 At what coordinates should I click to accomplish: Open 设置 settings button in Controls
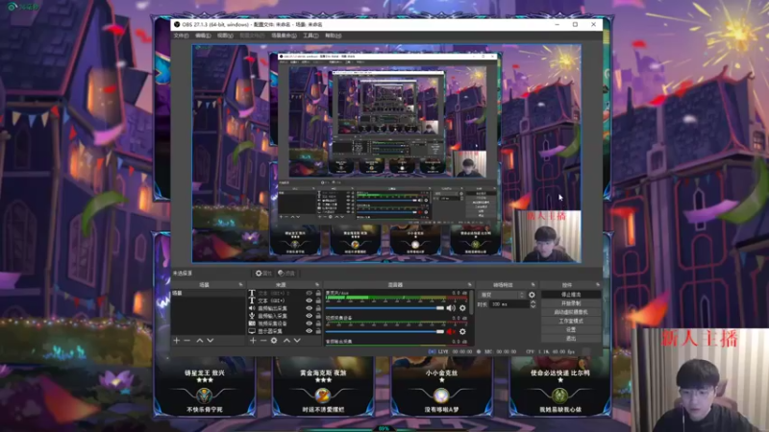pyautogui.click(x=571, y=329)
